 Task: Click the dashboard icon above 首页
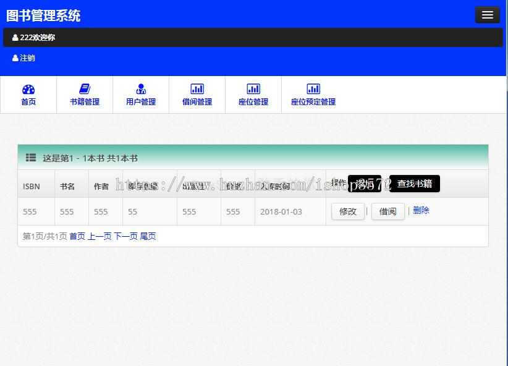point(28,89)
